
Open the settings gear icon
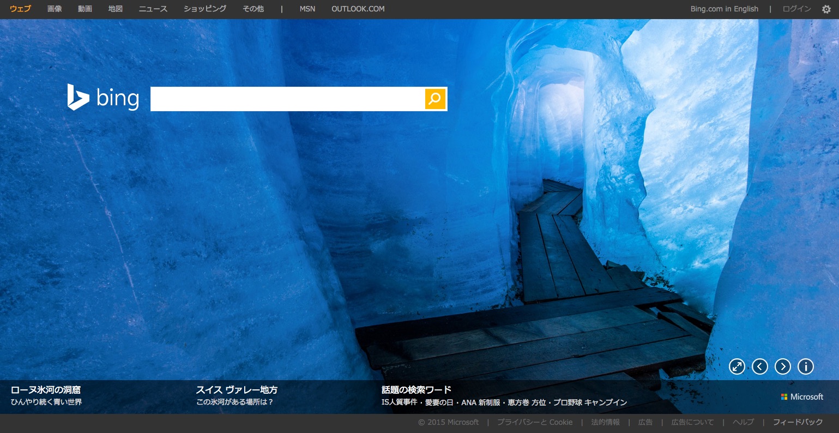coord(826,9)
